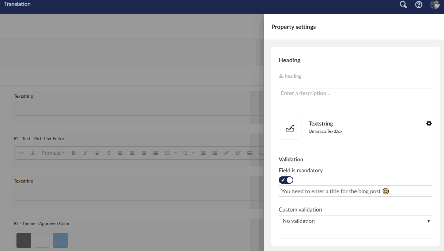This screenshot has height=251, width=444.
Task: Insert link in rich text editor
Action: click(226, 153)
